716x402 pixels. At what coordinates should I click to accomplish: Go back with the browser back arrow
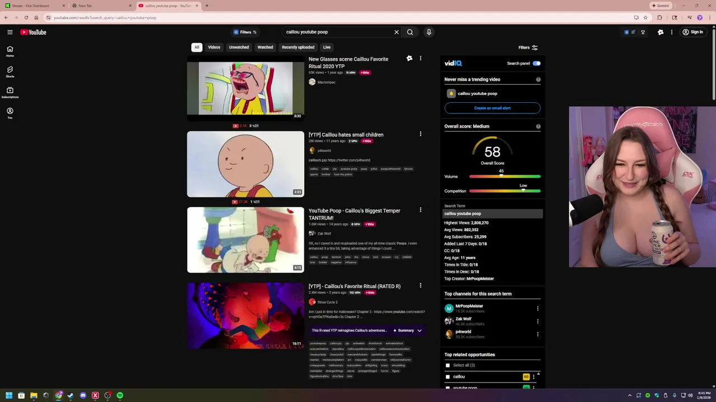pos(6,17)
